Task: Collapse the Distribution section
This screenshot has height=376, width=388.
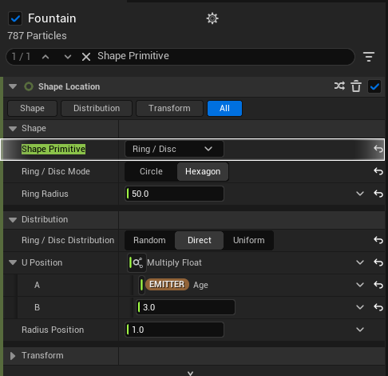Action: 13,220
